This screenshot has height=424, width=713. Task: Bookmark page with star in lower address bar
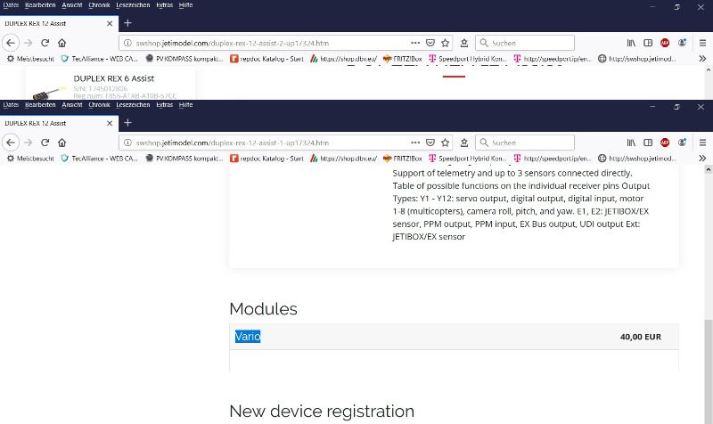point(445,143)
